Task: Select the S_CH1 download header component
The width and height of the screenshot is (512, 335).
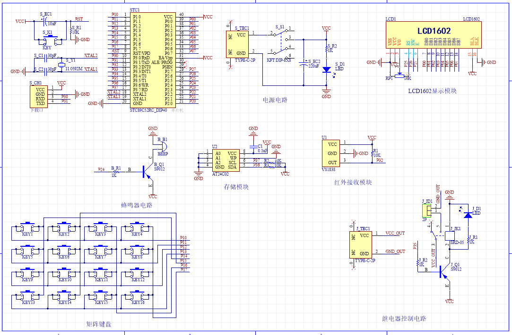Action: coord(39,96)
